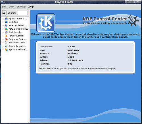Click the window menu icon in title bar
This screenshot has height=124, width=142.
(2, 2)
